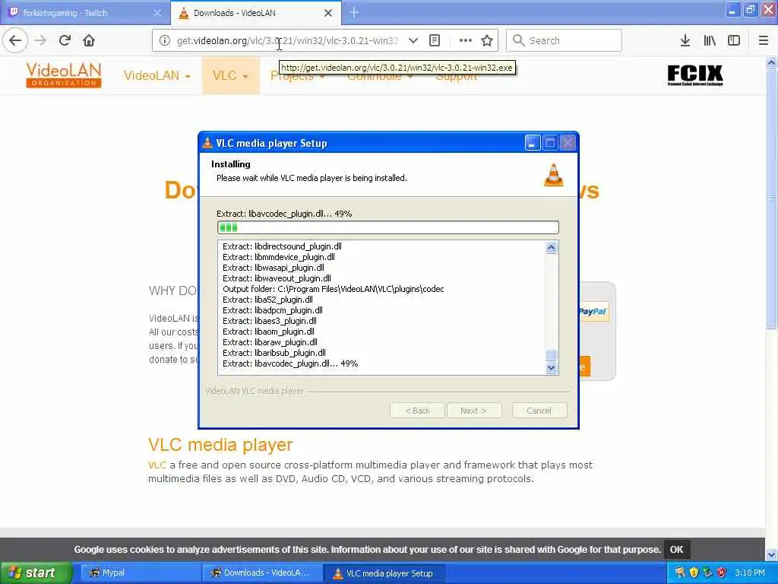This screenshot has height=584, width=778.
Task: Click log line 'Extract: libwaveout_plugin.dll'
Action: (x=277, y=278)
